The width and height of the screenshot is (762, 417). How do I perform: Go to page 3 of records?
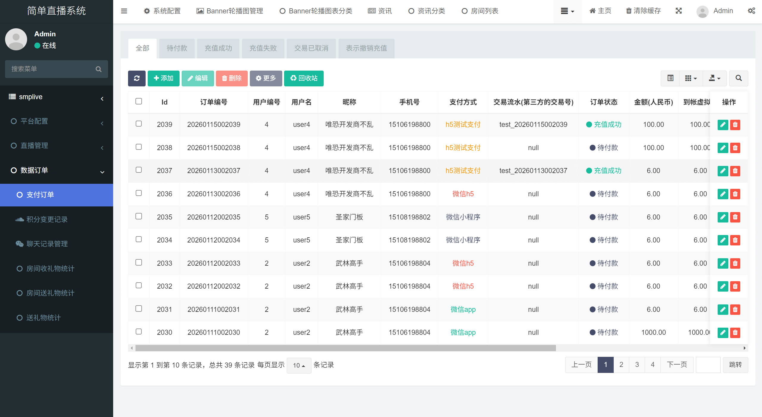(637, 365)
